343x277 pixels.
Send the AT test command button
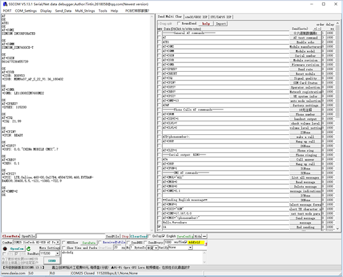click(x=305, y=38)
